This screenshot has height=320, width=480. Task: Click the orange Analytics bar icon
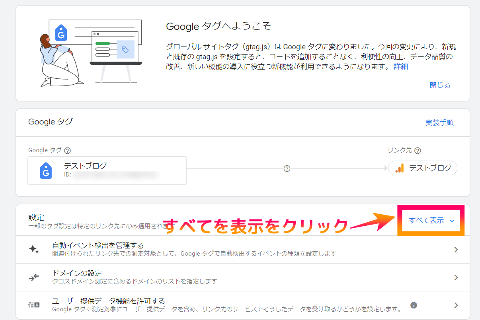coord(399,168)
